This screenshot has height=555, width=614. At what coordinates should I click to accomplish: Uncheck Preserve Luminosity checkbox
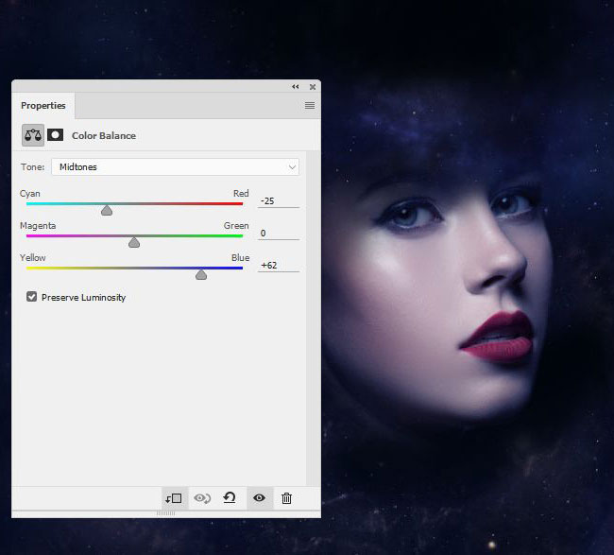coord(32,297)
